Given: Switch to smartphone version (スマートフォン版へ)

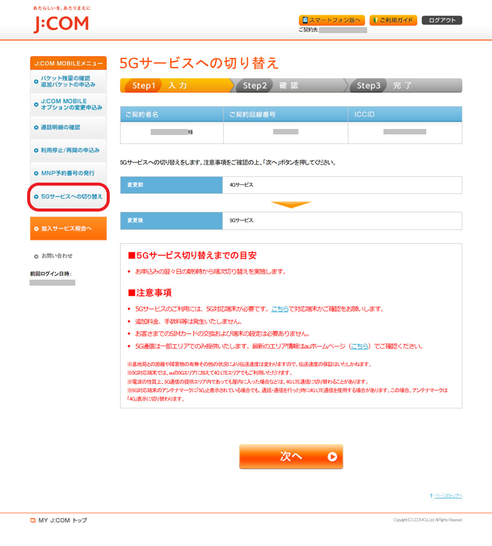Looking at the screenshot, I should tap(332, 20).
